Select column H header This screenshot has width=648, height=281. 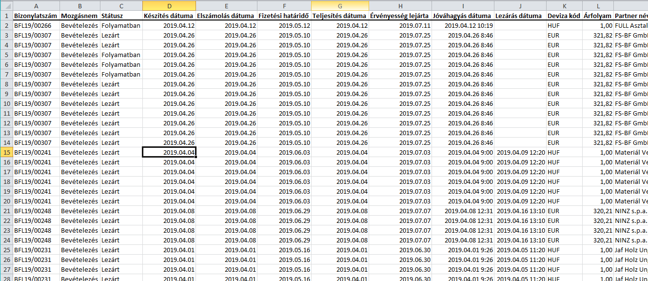pyautogui.click(x=400, y=5)
